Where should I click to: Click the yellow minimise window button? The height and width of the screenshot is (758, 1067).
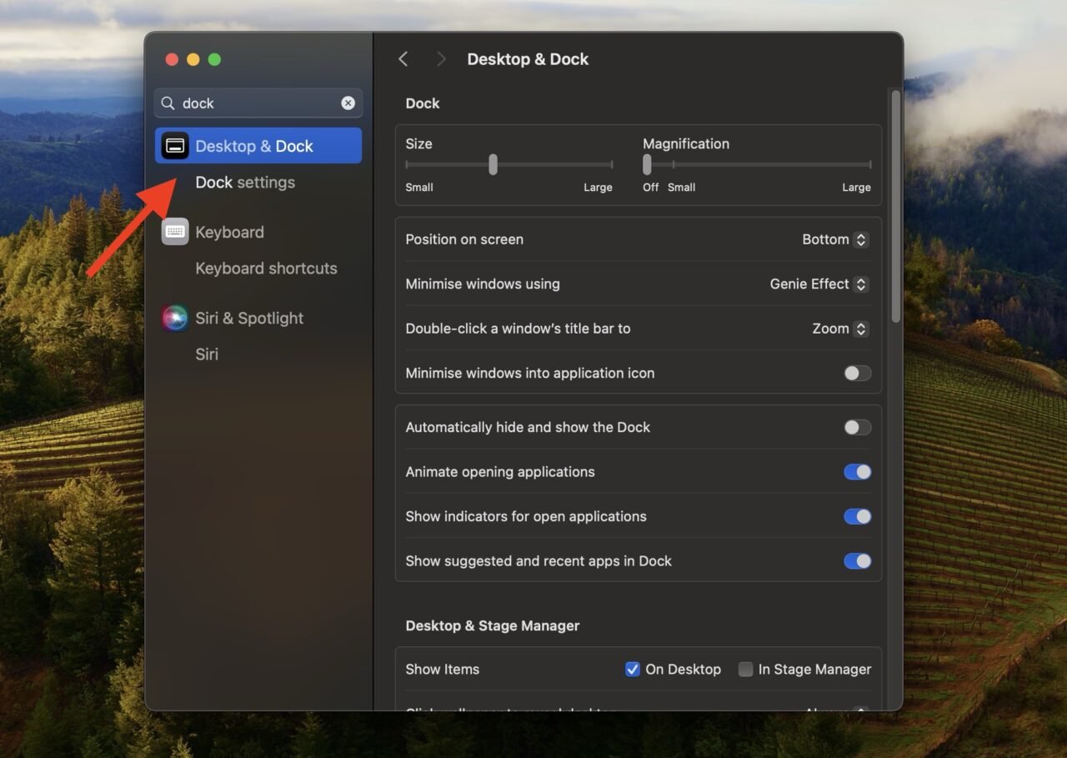[193, 59]
